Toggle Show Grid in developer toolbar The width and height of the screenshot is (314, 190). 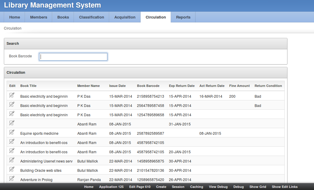tap(258, 187)
